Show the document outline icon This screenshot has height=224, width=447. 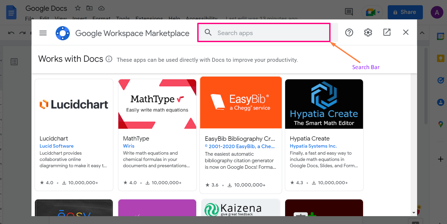[14, 62]
